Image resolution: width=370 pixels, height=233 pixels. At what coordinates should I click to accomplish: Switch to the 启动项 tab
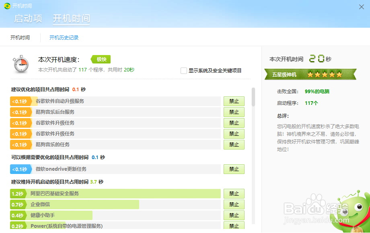(28, 18)
